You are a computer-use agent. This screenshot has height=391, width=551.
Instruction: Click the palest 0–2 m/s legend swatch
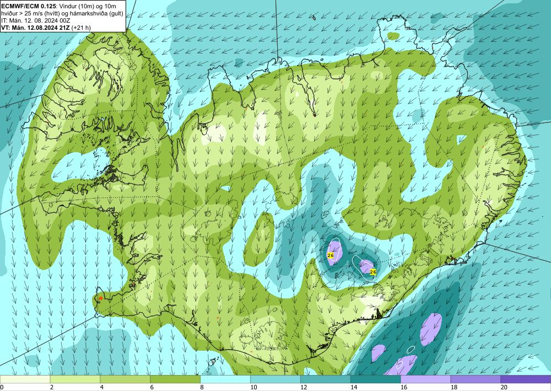[25, 379]
